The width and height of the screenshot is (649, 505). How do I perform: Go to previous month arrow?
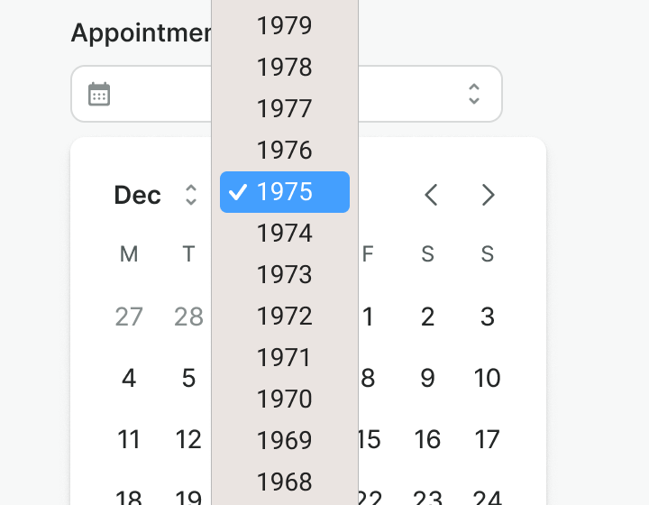click(x=431, y=195)
